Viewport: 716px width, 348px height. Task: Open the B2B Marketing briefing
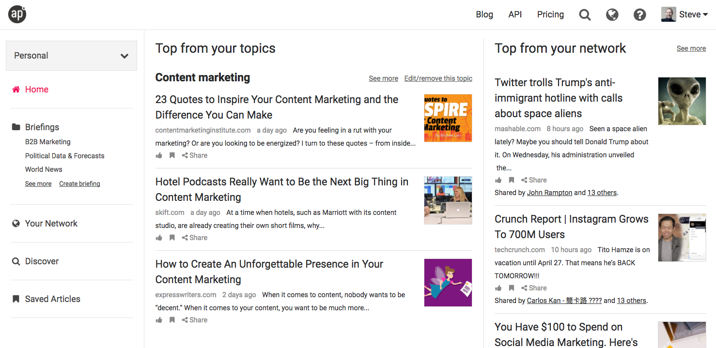[48, 142]
